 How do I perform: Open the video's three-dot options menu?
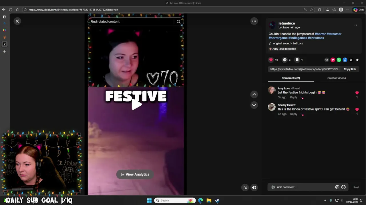pos(254,21)
